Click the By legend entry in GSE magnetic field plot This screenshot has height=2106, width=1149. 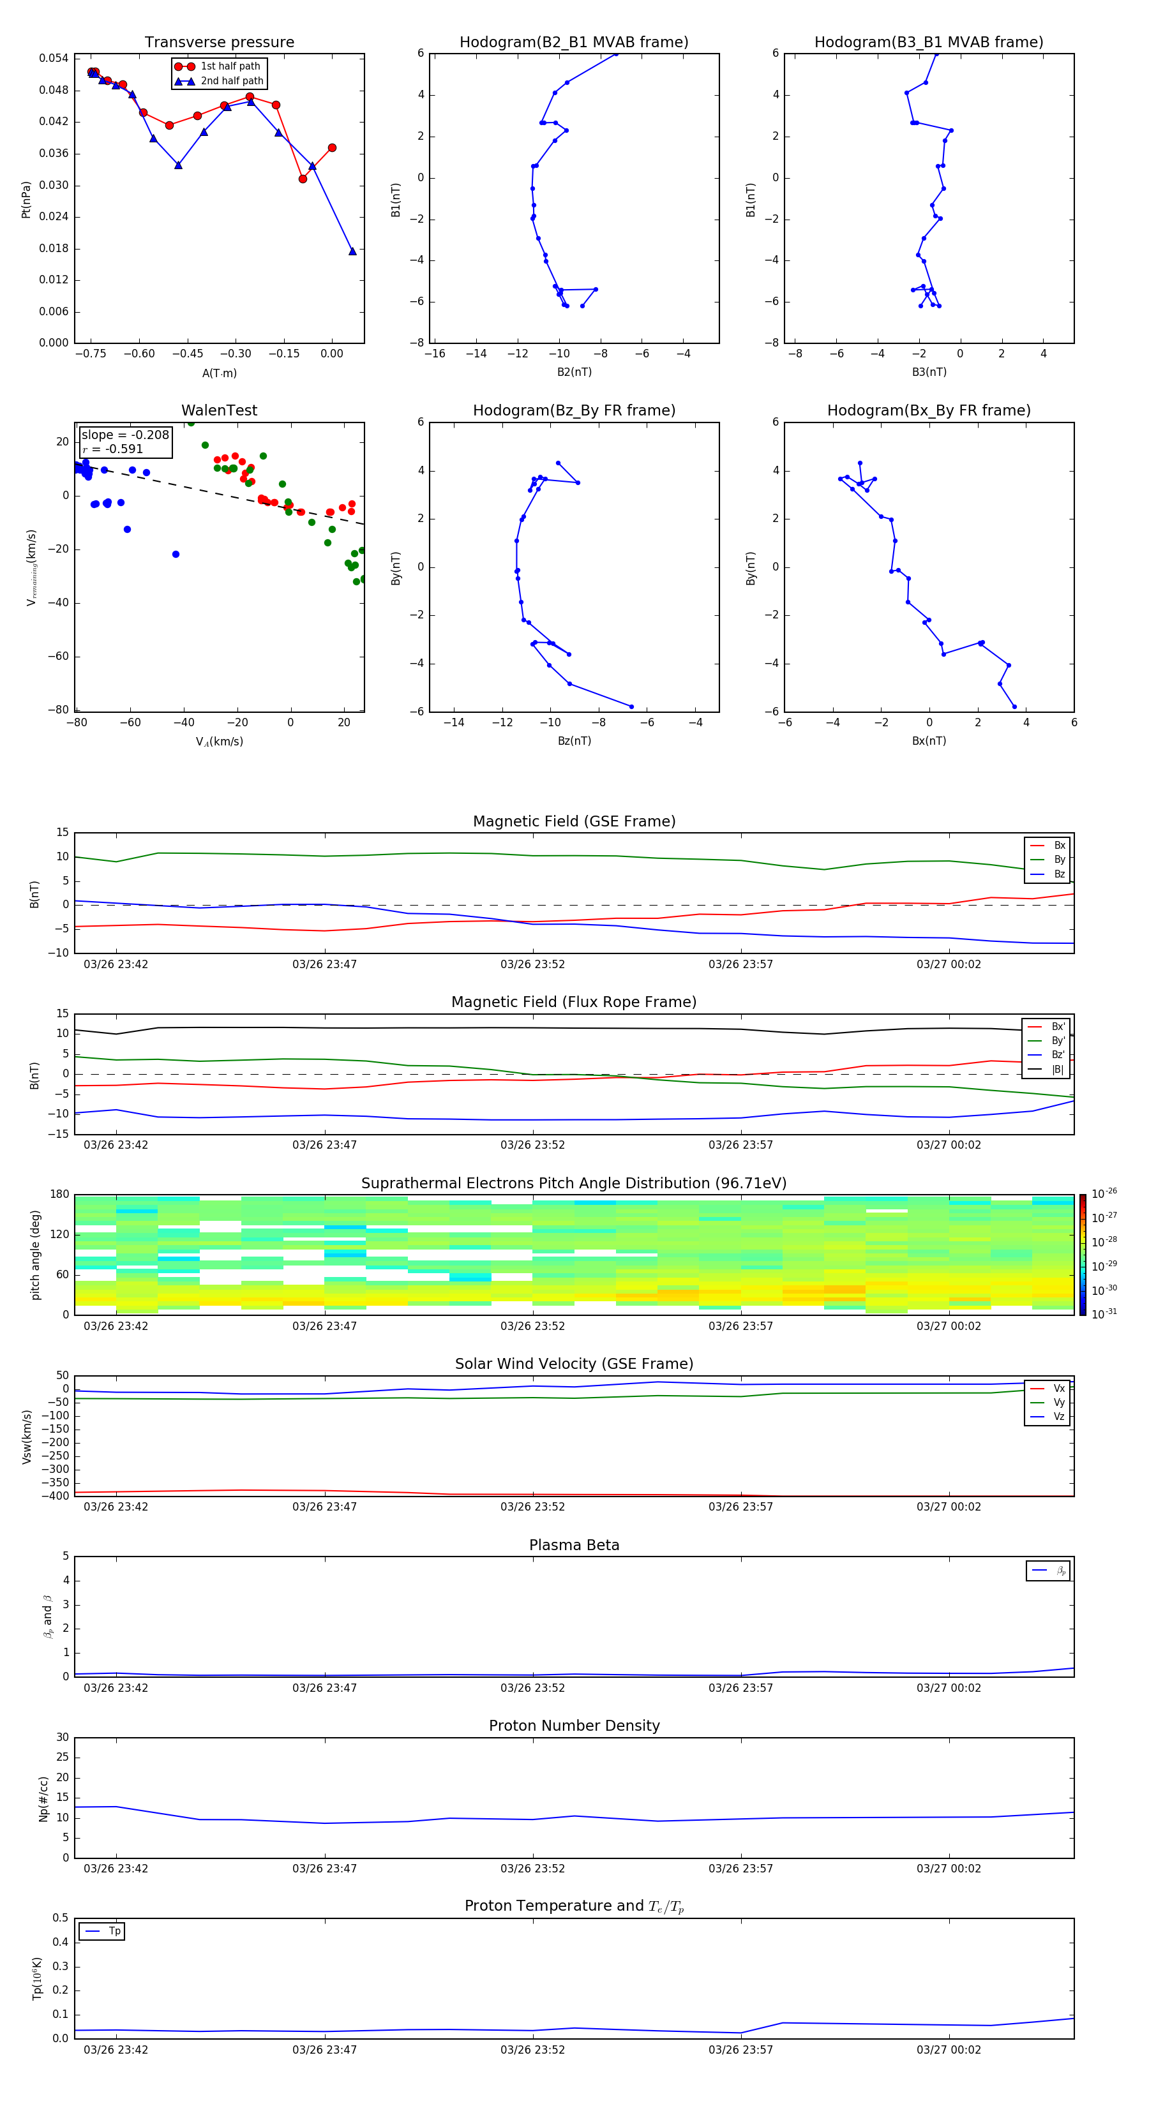point(1048,859)
